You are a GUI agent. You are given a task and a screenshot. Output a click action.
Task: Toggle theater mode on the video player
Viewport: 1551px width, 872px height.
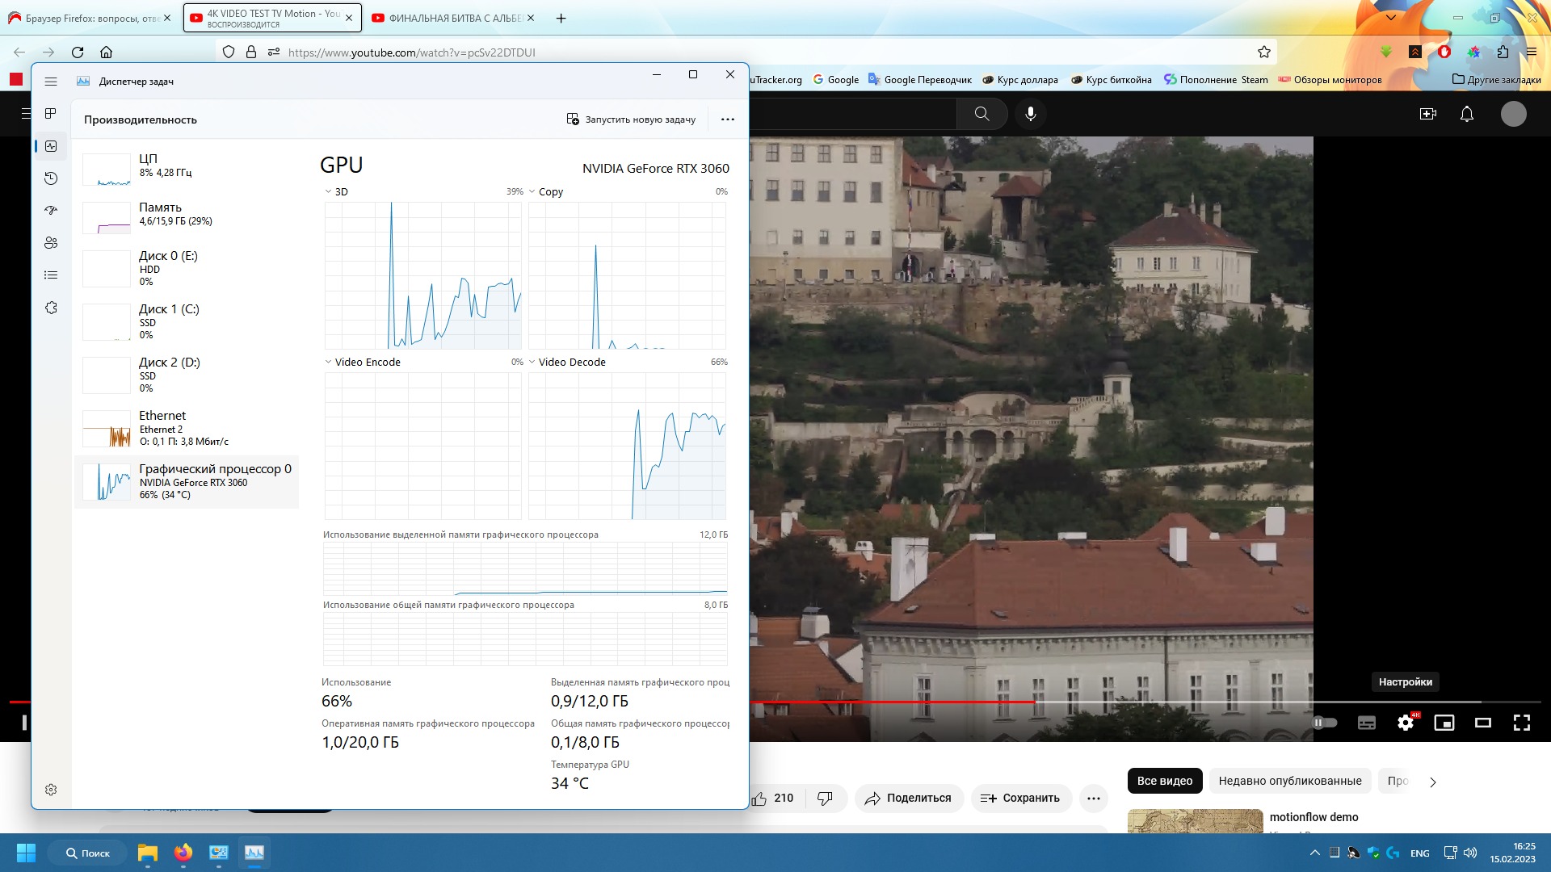[1482, 723]
